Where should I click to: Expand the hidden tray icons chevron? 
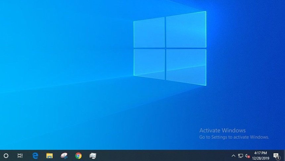point(233,156)
